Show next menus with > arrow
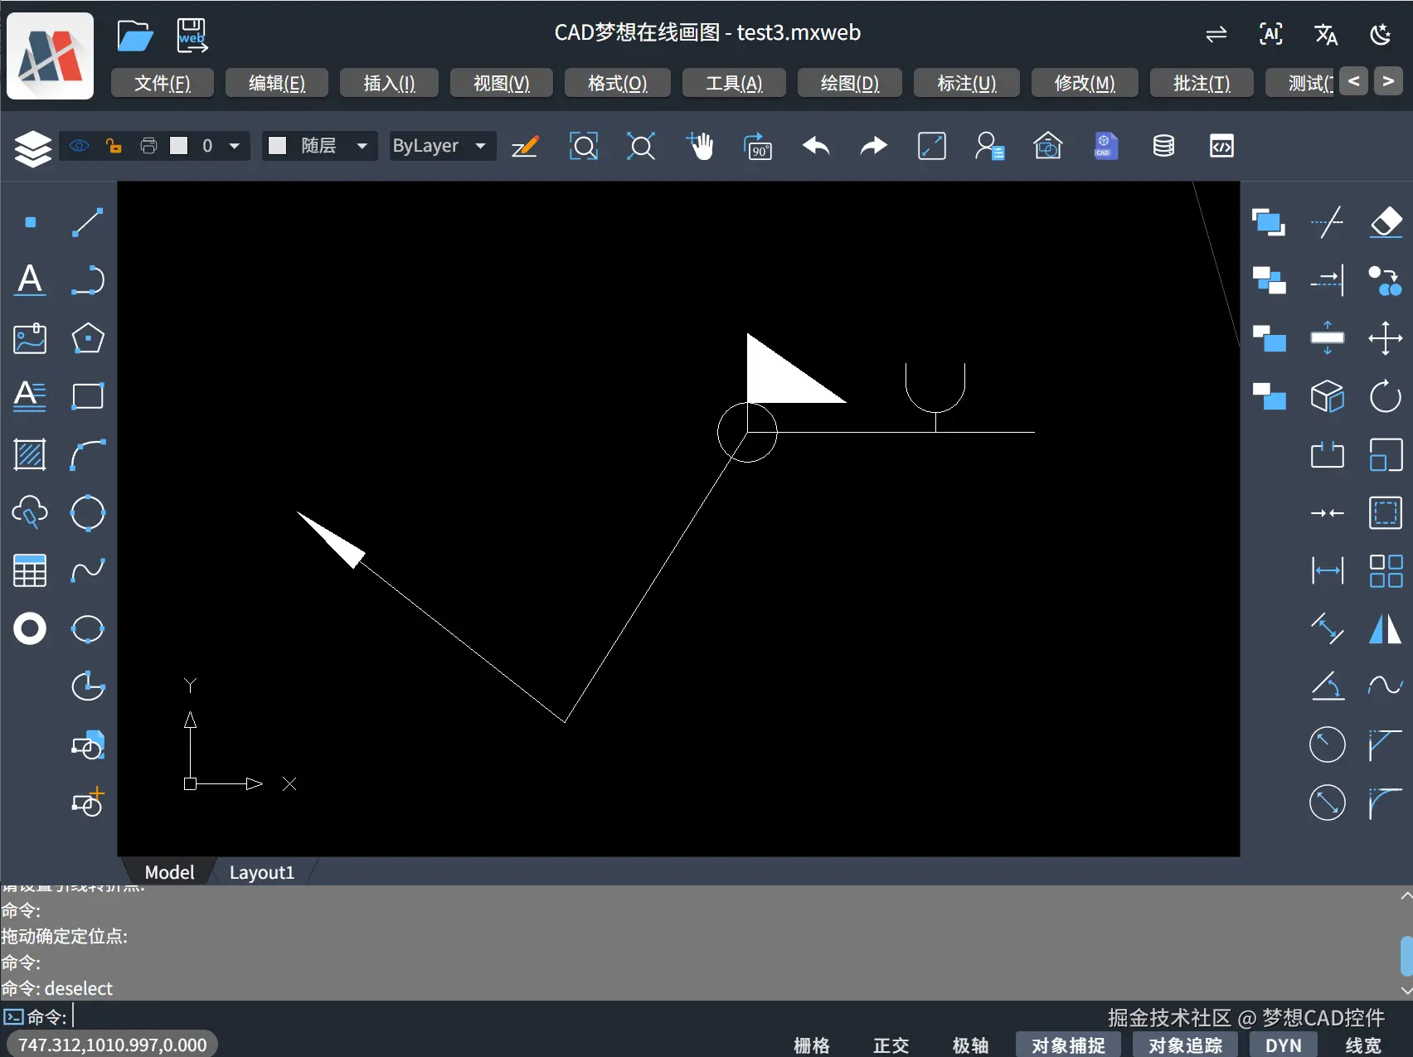Image resolution: width=1413 pixels, height=1057 pixels. coord(1388,81)
